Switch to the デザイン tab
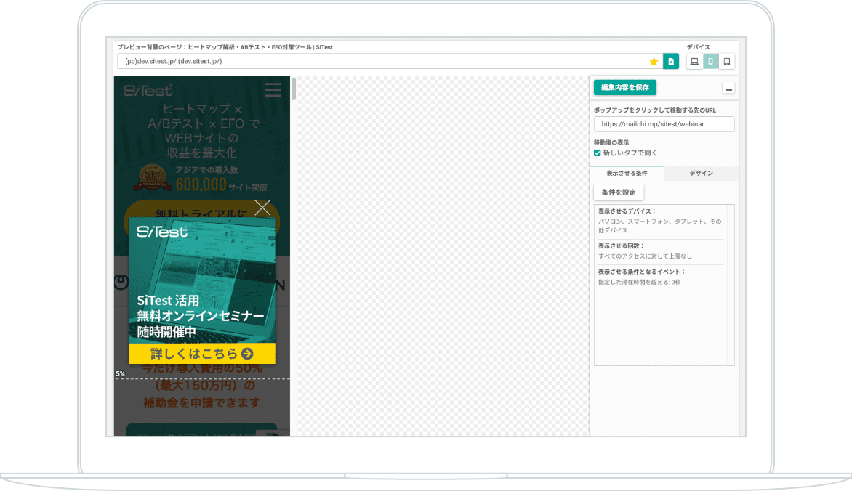The width and height of the screenshot is (852, 491). pos(701,174)
